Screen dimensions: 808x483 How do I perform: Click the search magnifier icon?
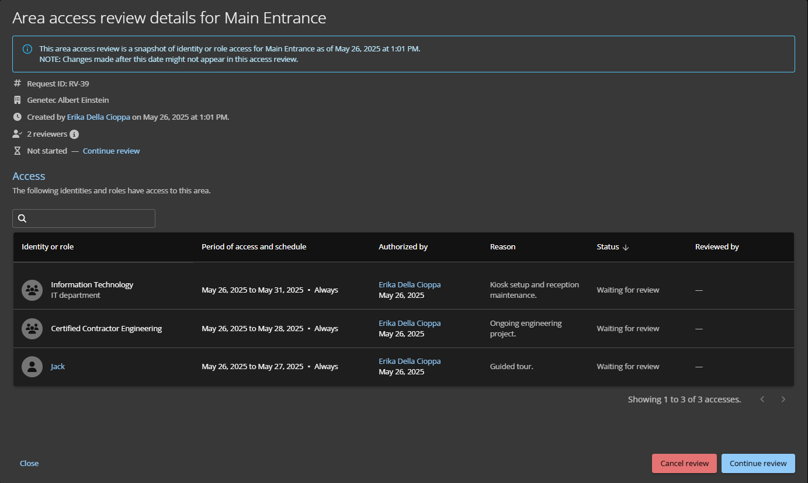tap(22, 218)
